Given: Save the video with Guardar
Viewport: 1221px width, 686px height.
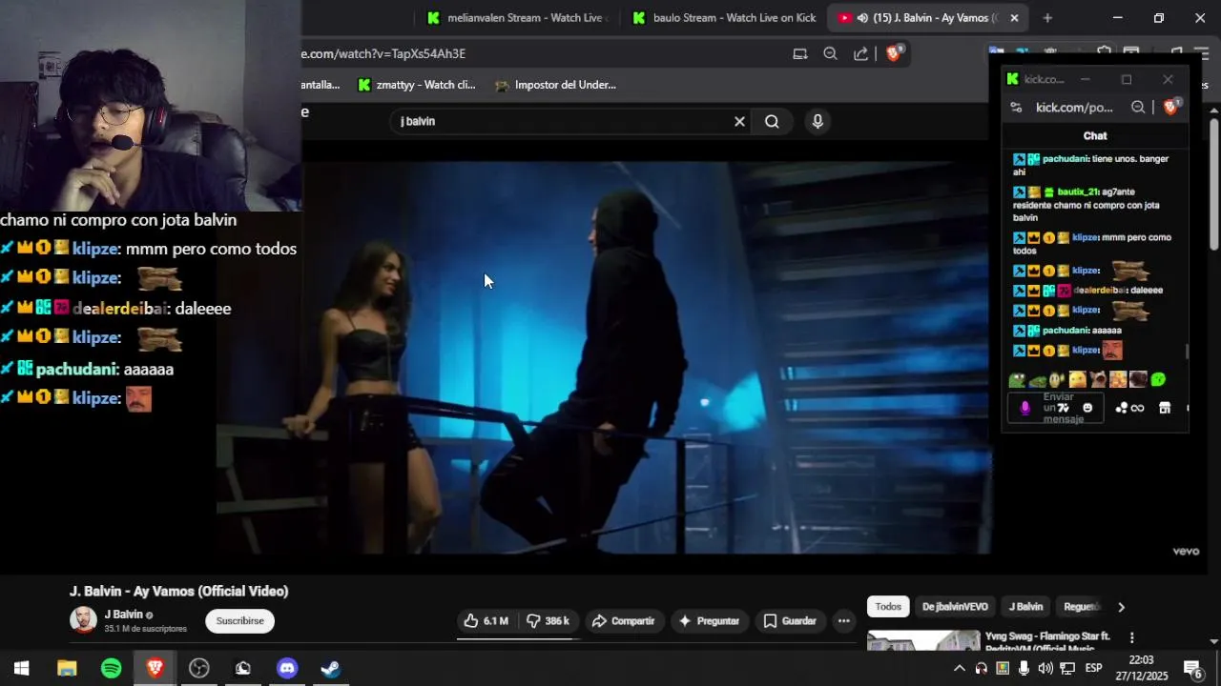Looking at the screenshot, I should 790,621.
